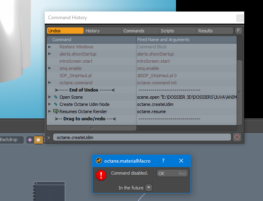Viewport: 263px width, 201px height.
Task: Click the horizontal scrollbar under Command column
Action: (x=91, y=128)
